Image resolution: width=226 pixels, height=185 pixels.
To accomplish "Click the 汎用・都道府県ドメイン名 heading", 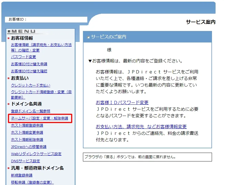I will (x=37, y=168).
